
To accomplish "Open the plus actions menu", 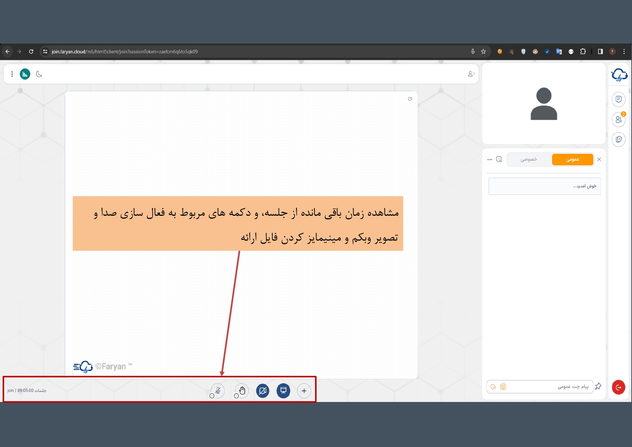I will click(304, 390).
